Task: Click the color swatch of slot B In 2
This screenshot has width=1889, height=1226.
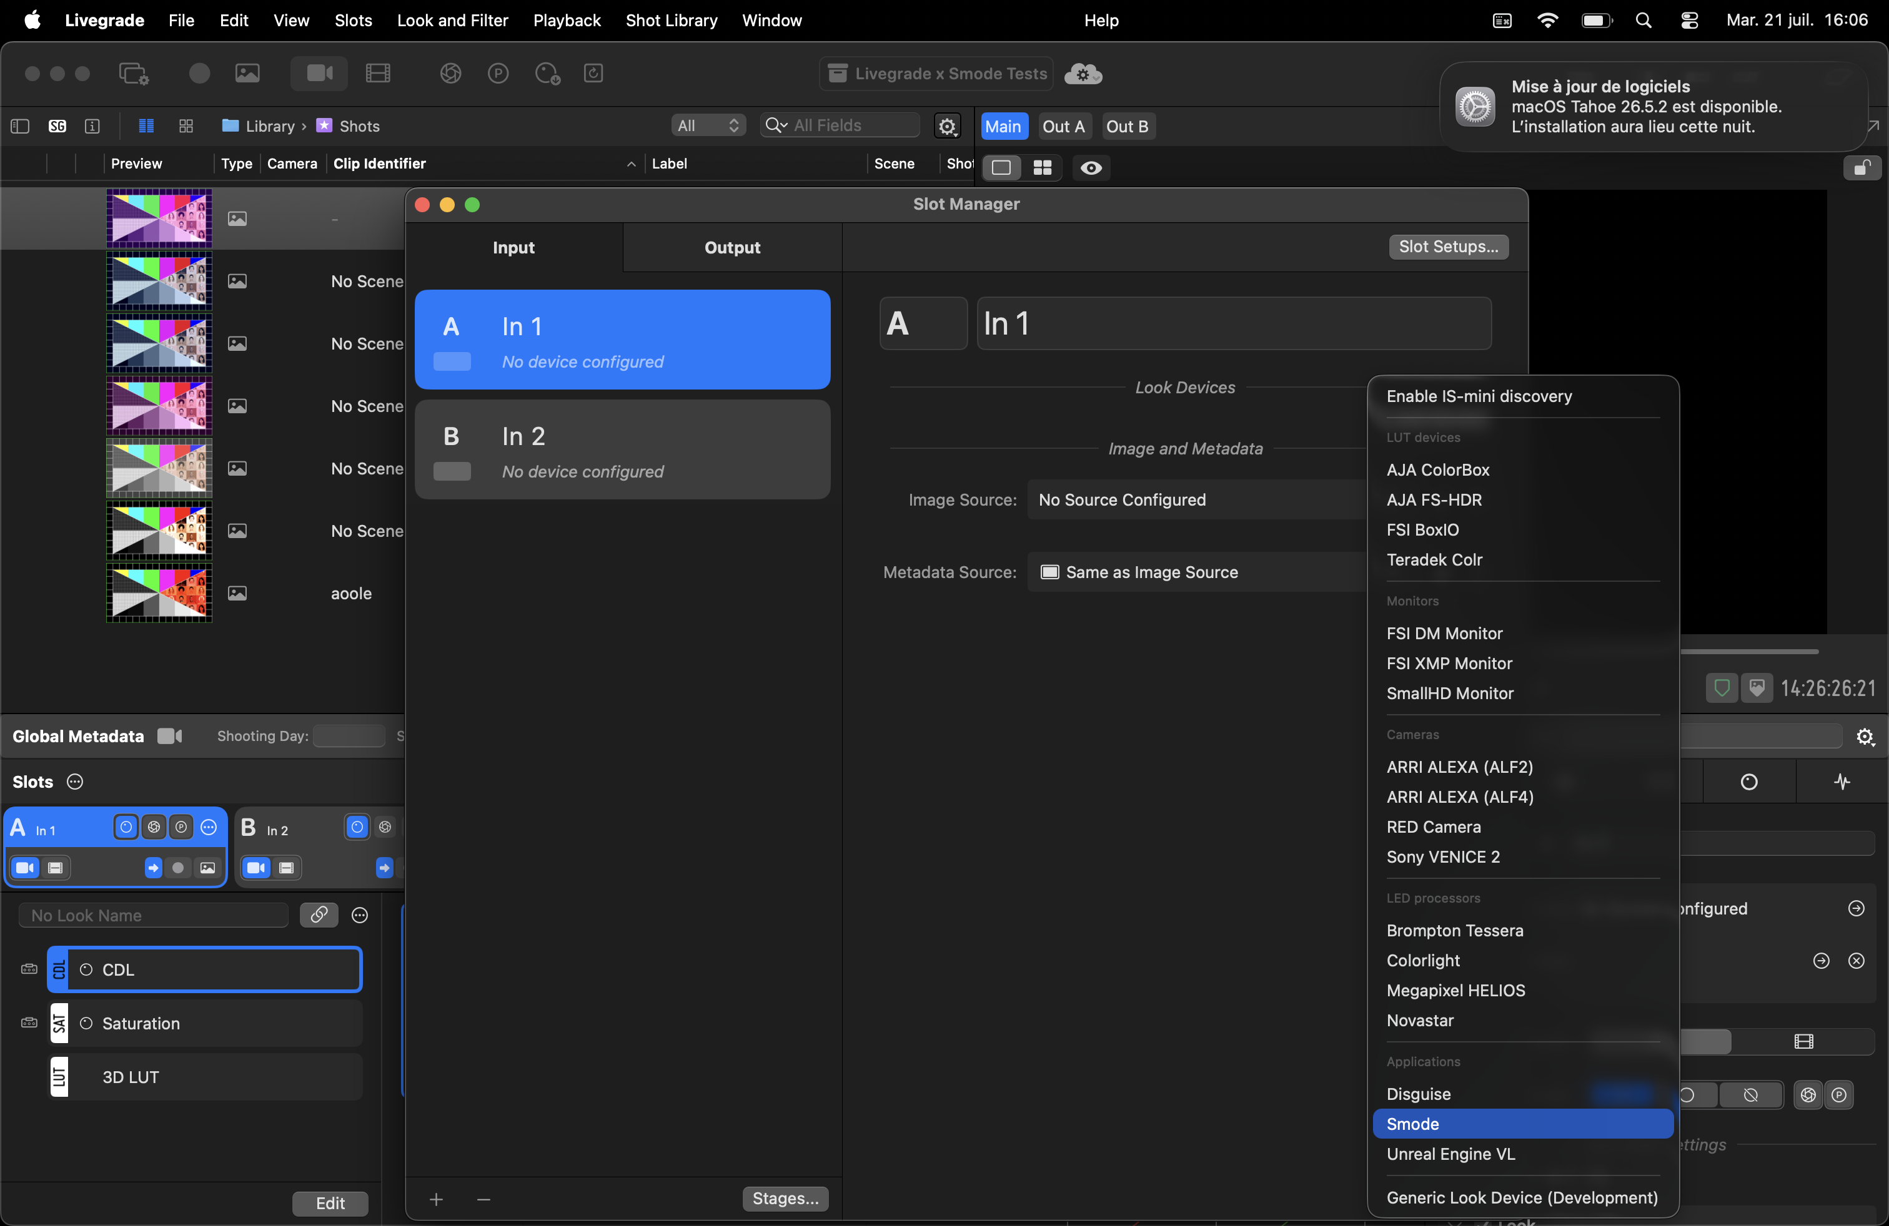Action: coord(452,472)
